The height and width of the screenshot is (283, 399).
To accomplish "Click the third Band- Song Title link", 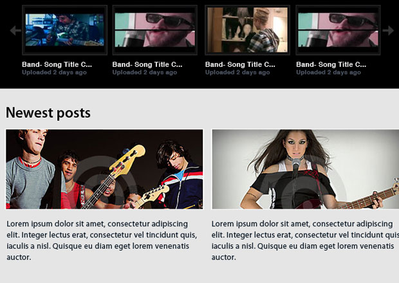I will [x=240, y=64].
